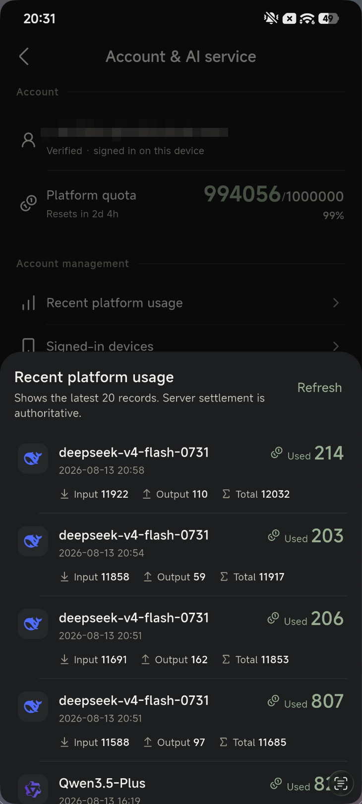The height and width of the screenshot is (804, 362).
Task: Select the record with Used 807
Action: 181,720
